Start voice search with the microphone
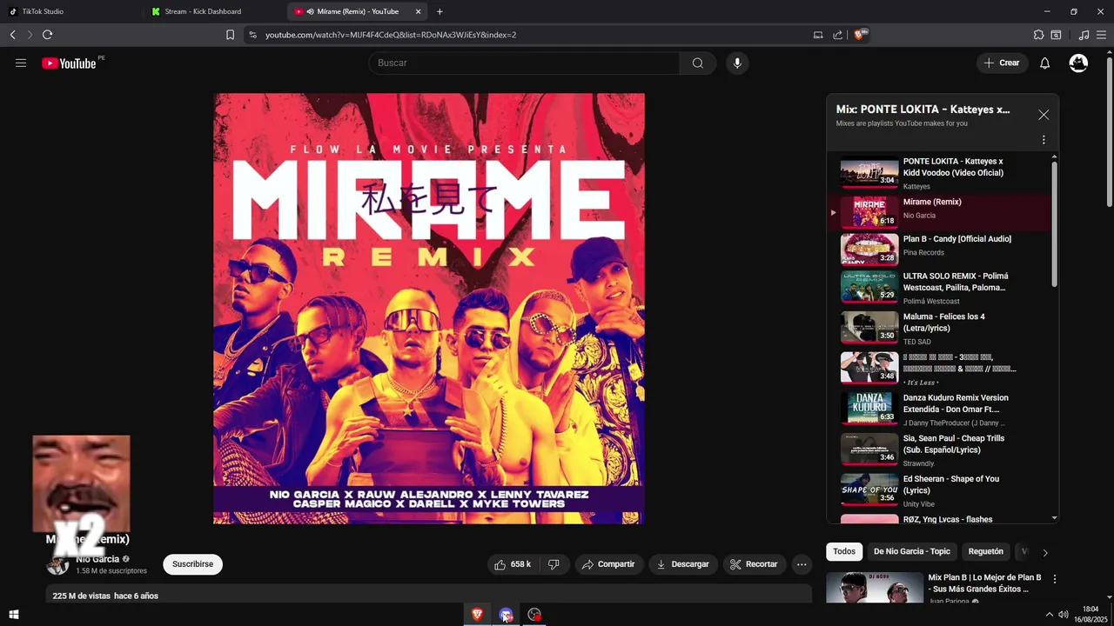Screen dimensions: 1114x626 coord(737,63)
